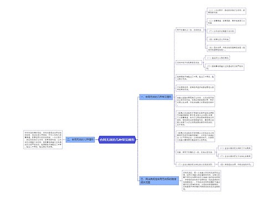Select the (四) short node in the top group
The height and width of the screenshot is (199, 277).
pos(218,39)
